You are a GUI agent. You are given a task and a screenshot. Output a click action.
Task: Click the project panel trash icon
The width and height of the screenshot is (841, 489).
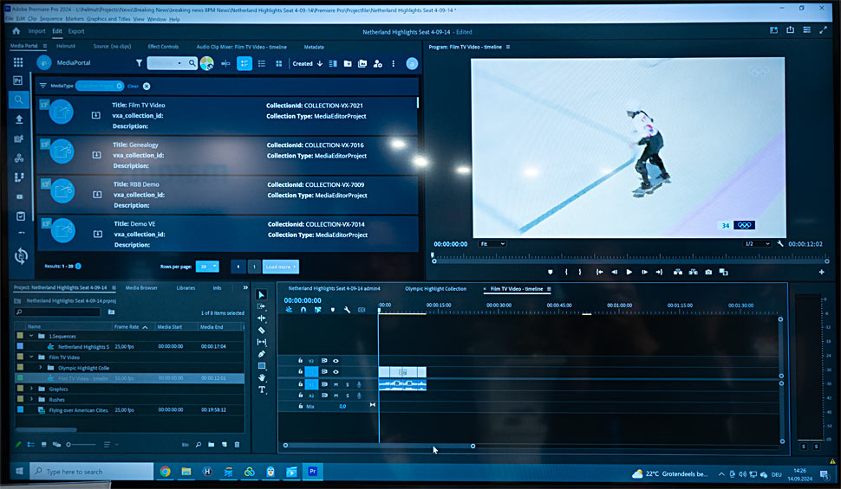pos(237,445)
